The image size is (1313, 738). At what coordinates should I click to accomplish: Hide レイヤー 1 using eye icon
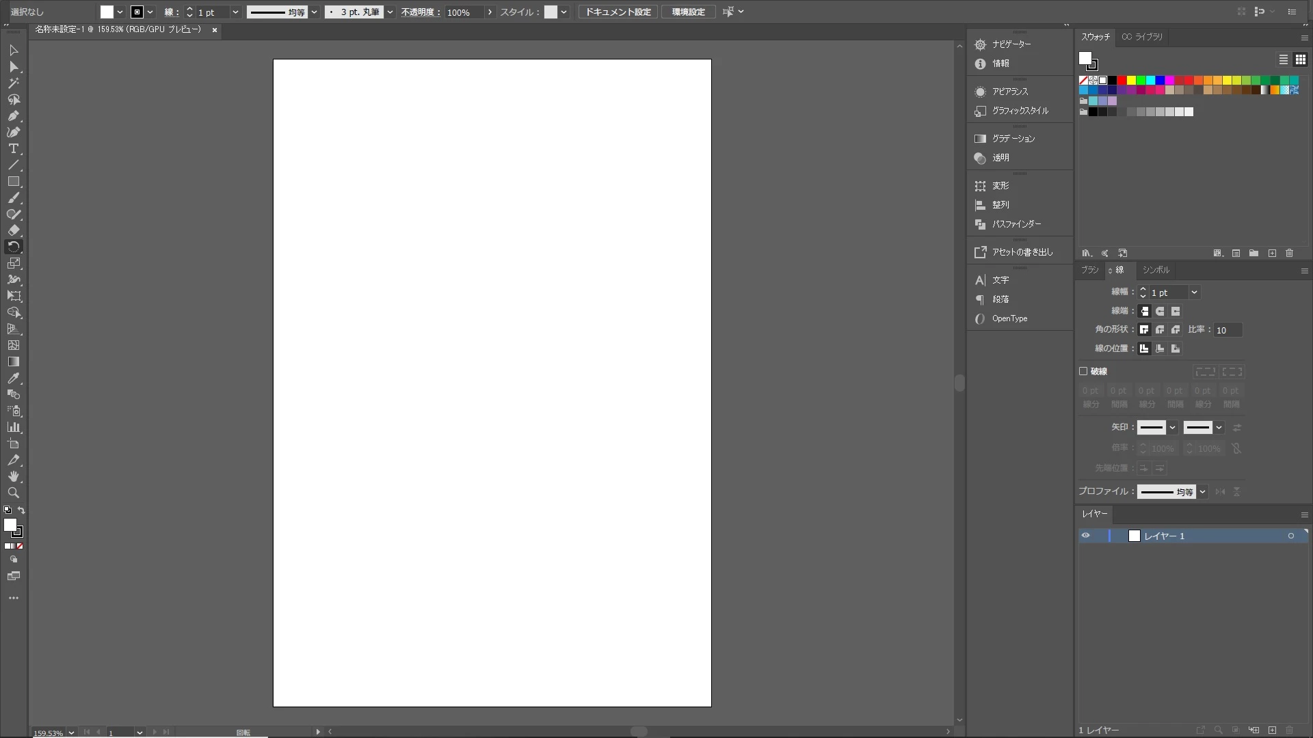tap(1085, 536)
